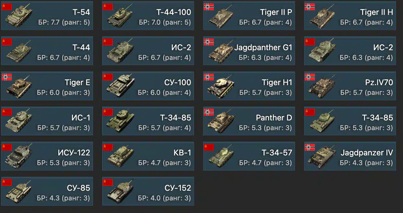403x213 pixels.
Task: Open the КВ-1 vehicle card
Action: pos(148,156)
